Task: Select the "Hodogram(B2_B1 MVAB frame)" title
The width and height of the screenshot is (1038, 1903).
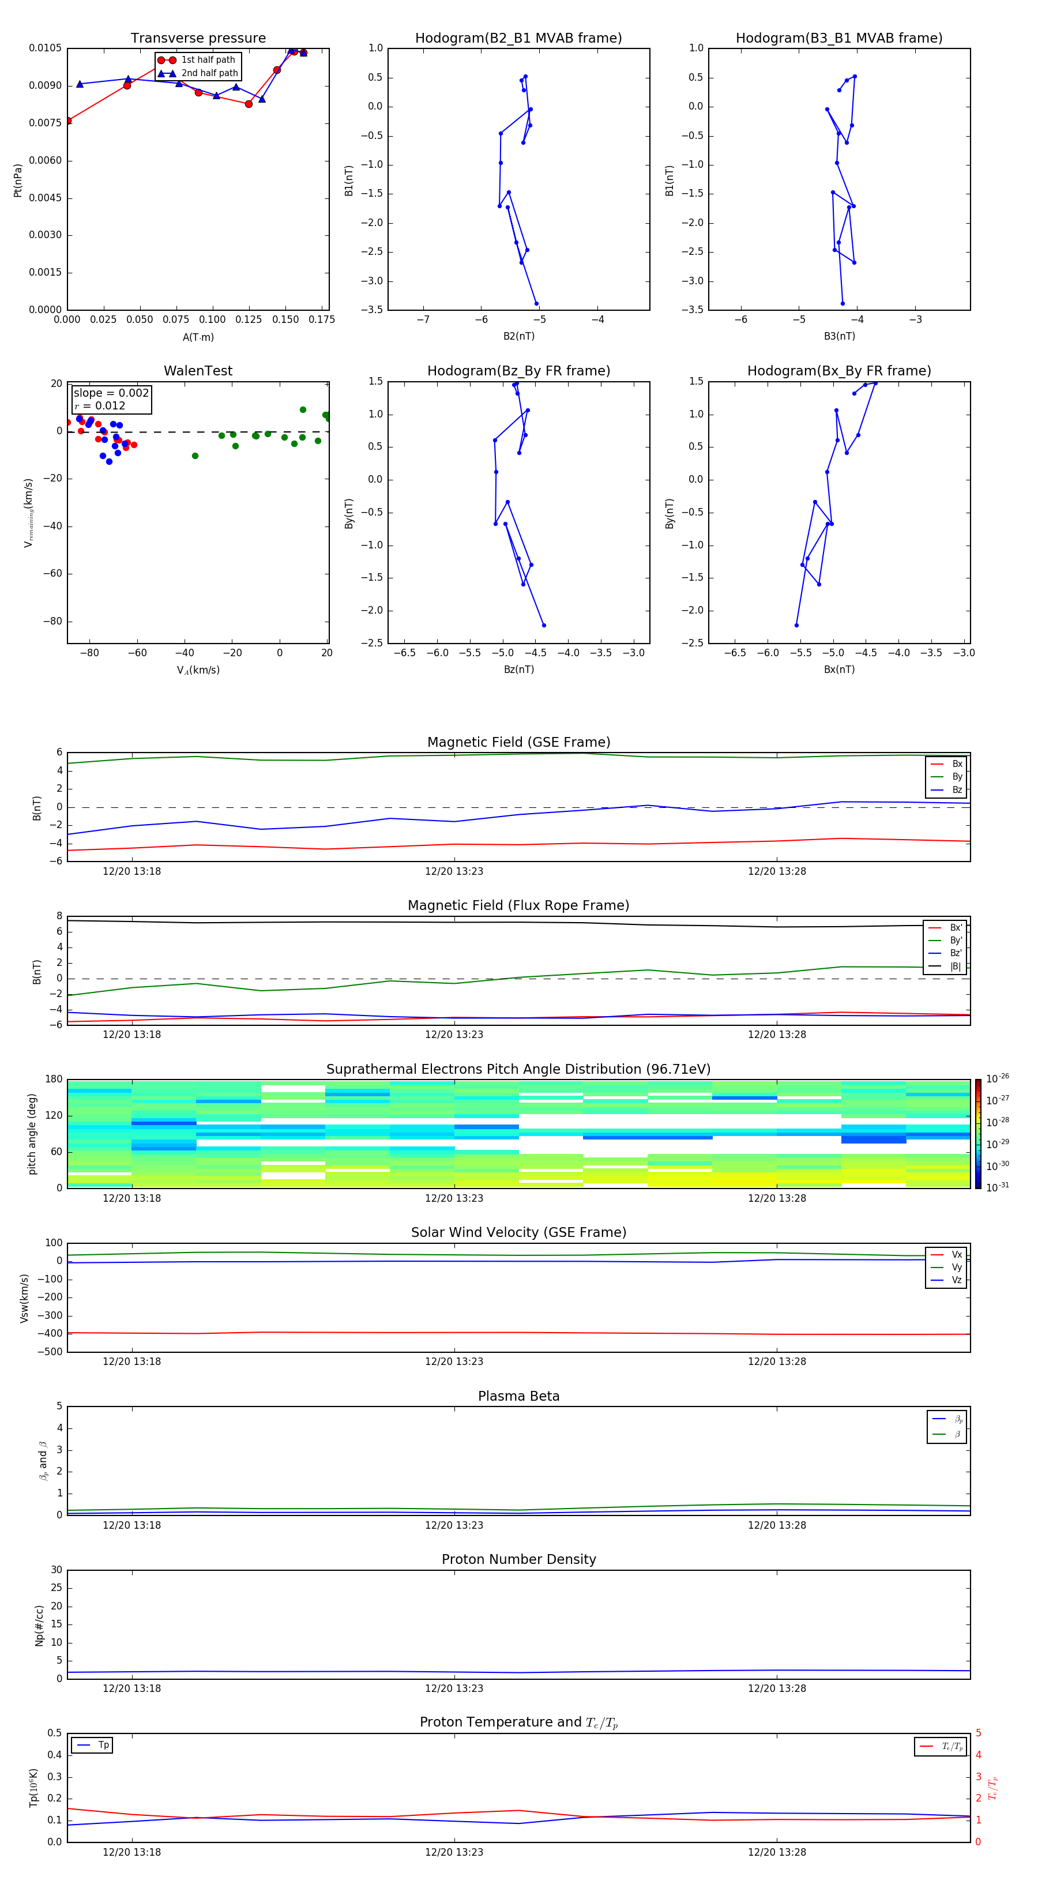Action: tap(518, 39)
